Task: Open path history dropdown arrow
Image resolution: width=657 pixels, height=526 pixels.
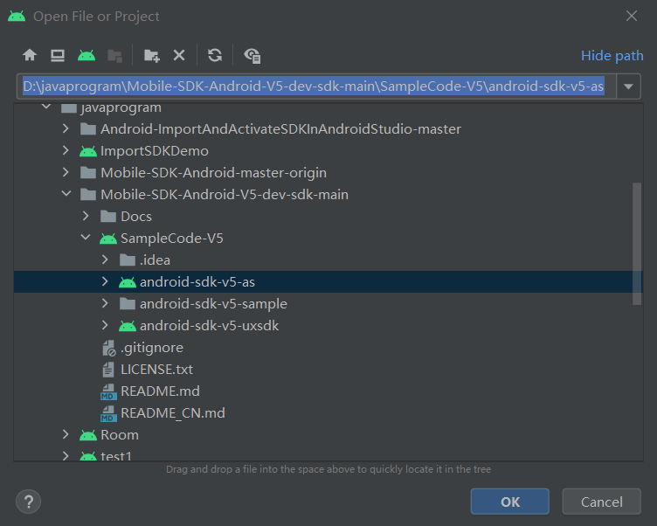Action: click(628, 87)
